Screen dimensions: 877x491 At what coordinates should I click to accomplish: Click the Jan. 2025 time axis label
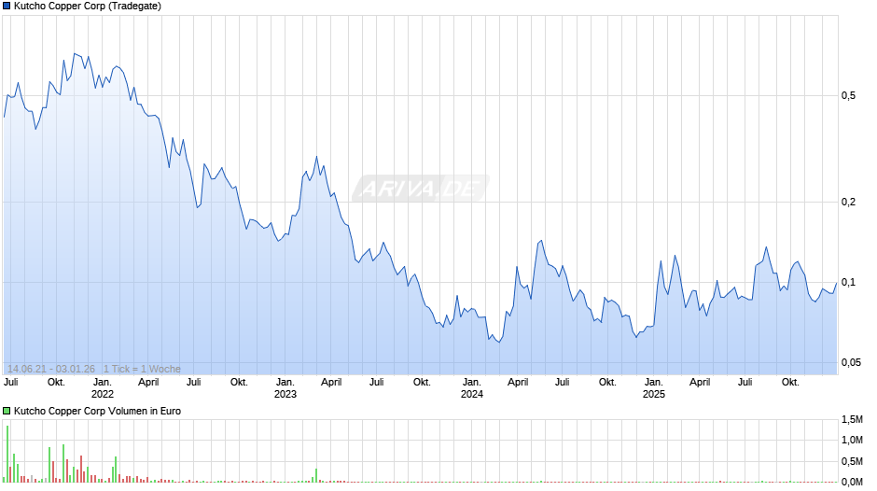click(654, 388)
